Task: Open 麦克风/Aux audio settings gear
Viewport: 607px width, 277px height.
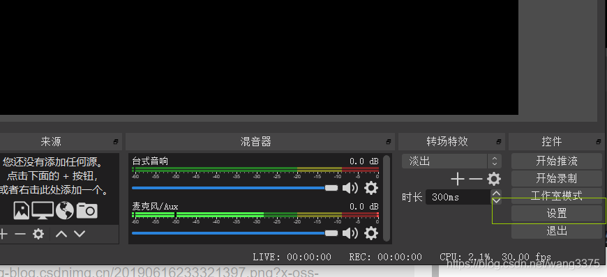Action: point(371,233)
